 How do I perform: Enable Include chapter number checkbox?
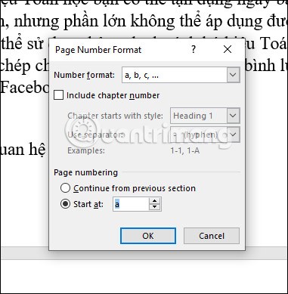[x=59, y=95]
